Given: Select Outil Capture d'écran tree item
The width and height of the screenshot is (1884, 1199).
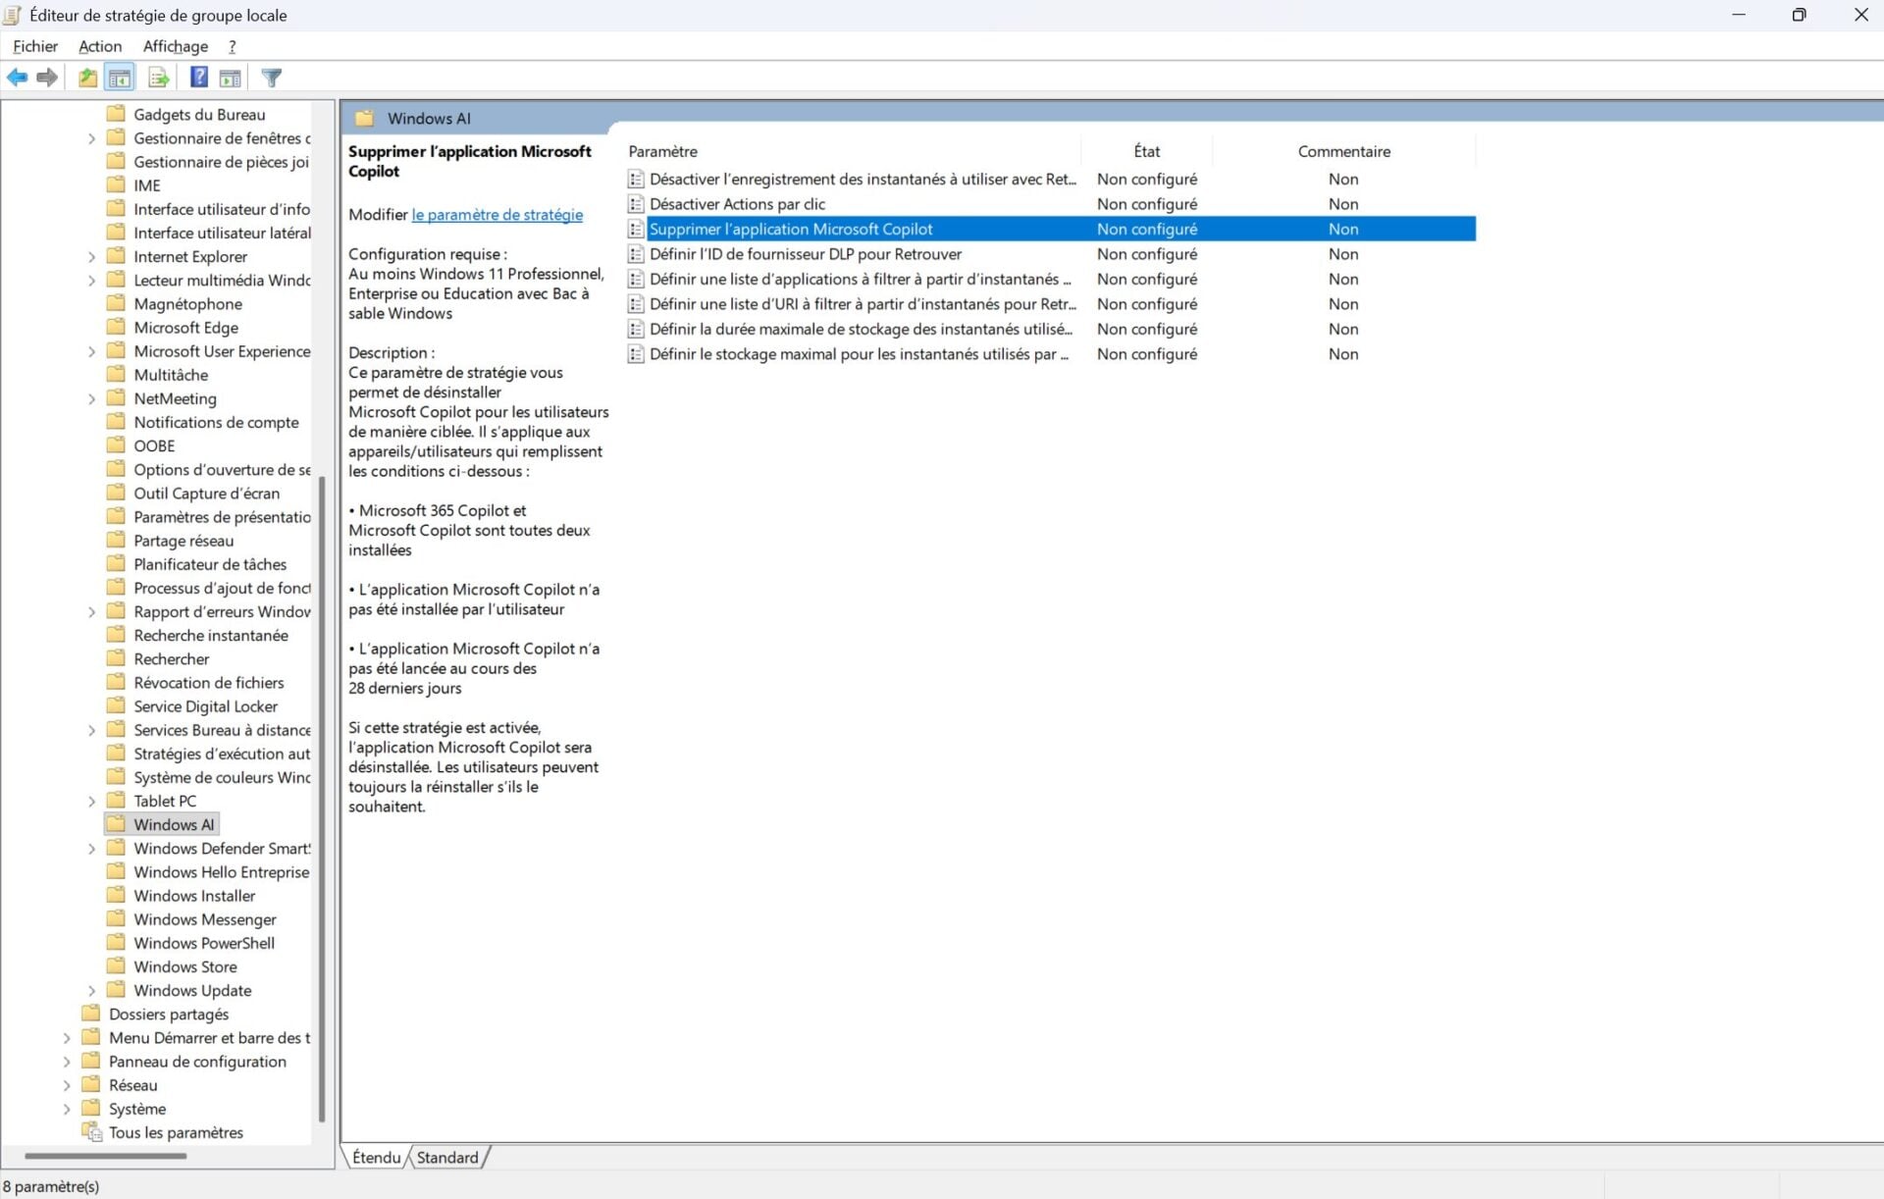Looking at the screenshot, I should click(x=206, y=494).
